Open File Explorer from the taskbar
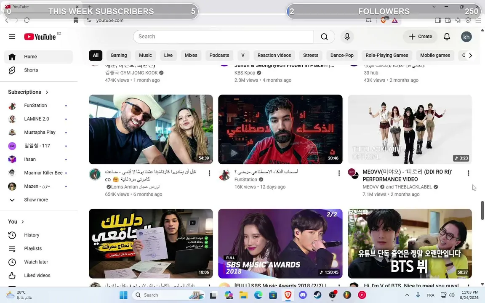The height and width of the screenshot is (303, 485). pos(243,295)
